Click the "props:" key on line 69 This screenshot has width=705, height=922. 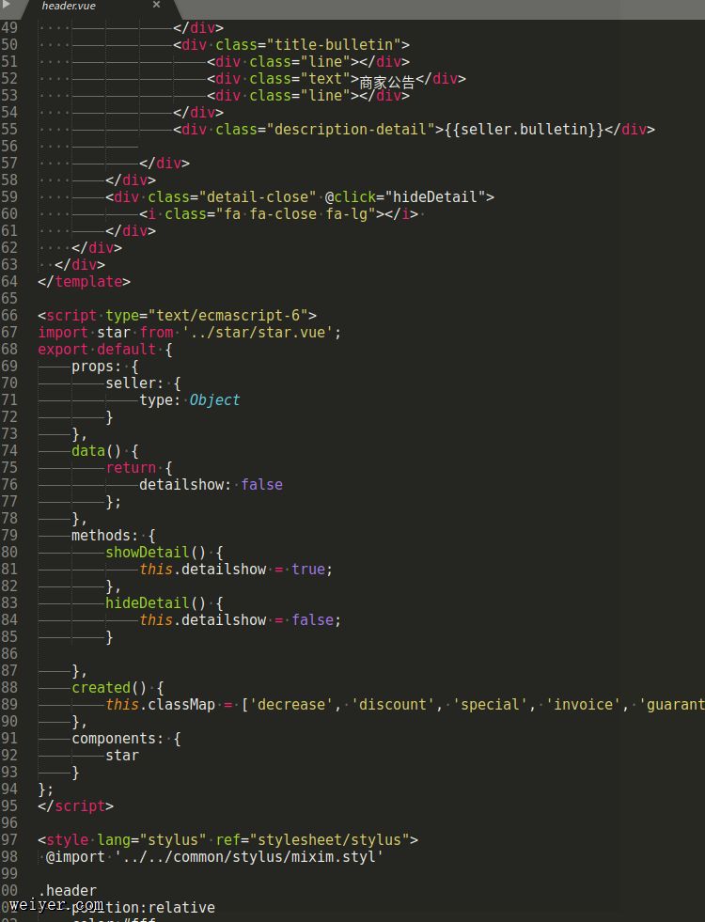point(97,367)
